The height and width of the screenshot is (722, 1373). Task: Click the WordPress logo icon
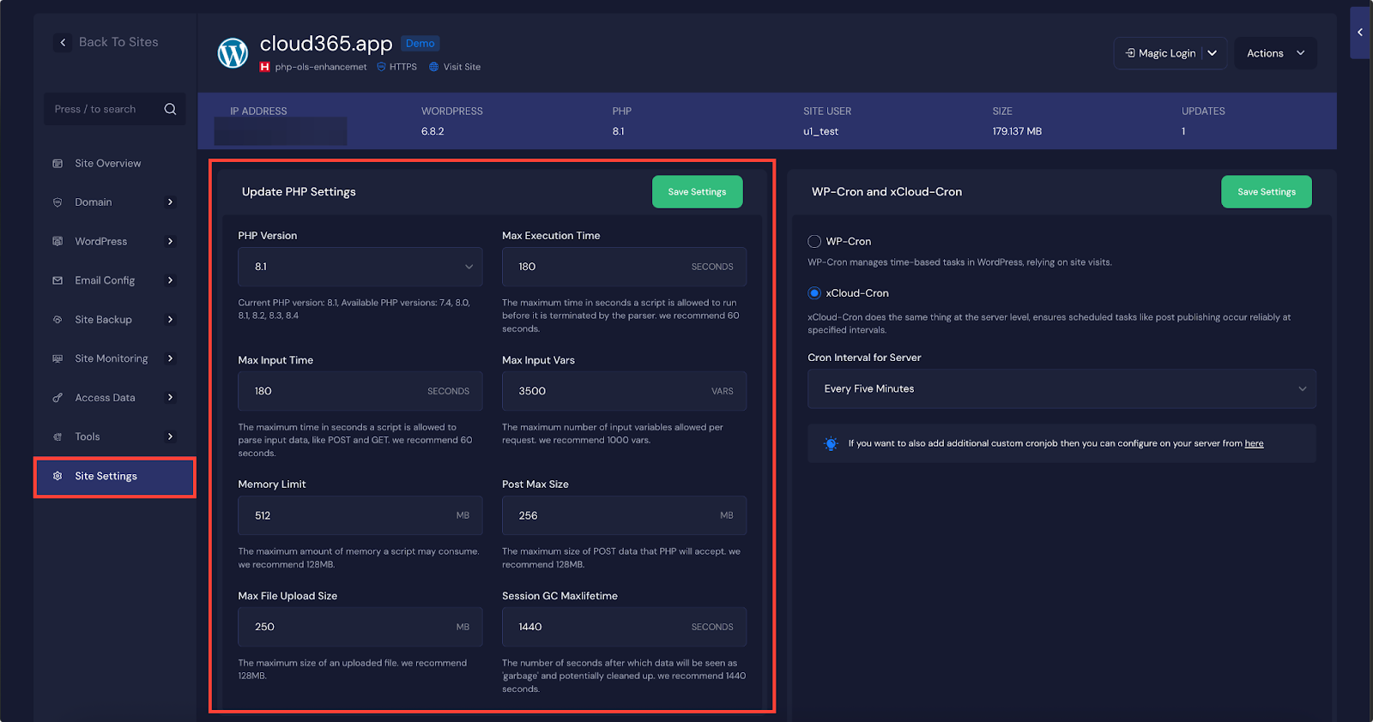(233, 53)
